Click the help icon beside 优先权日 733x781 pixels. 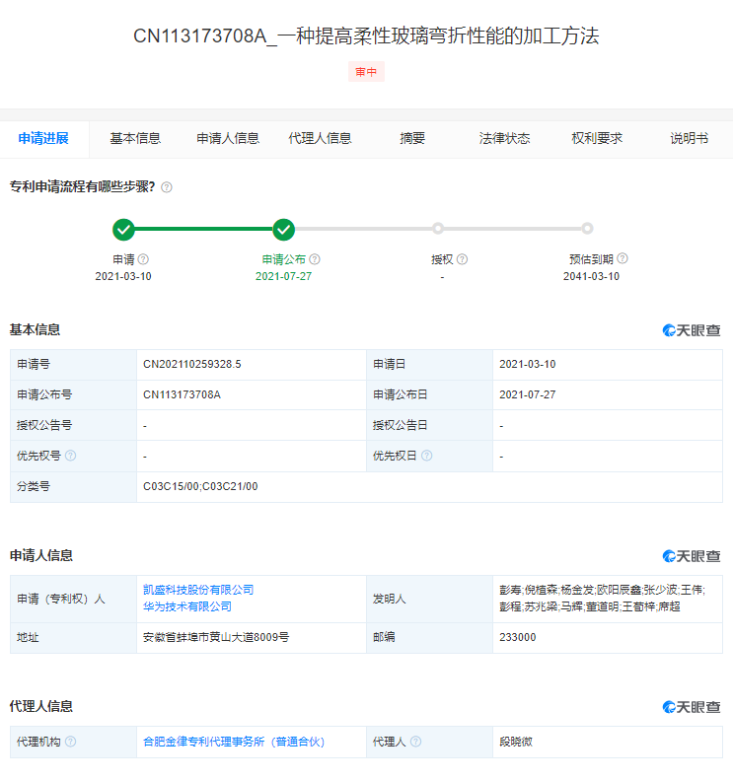point(427,457)
